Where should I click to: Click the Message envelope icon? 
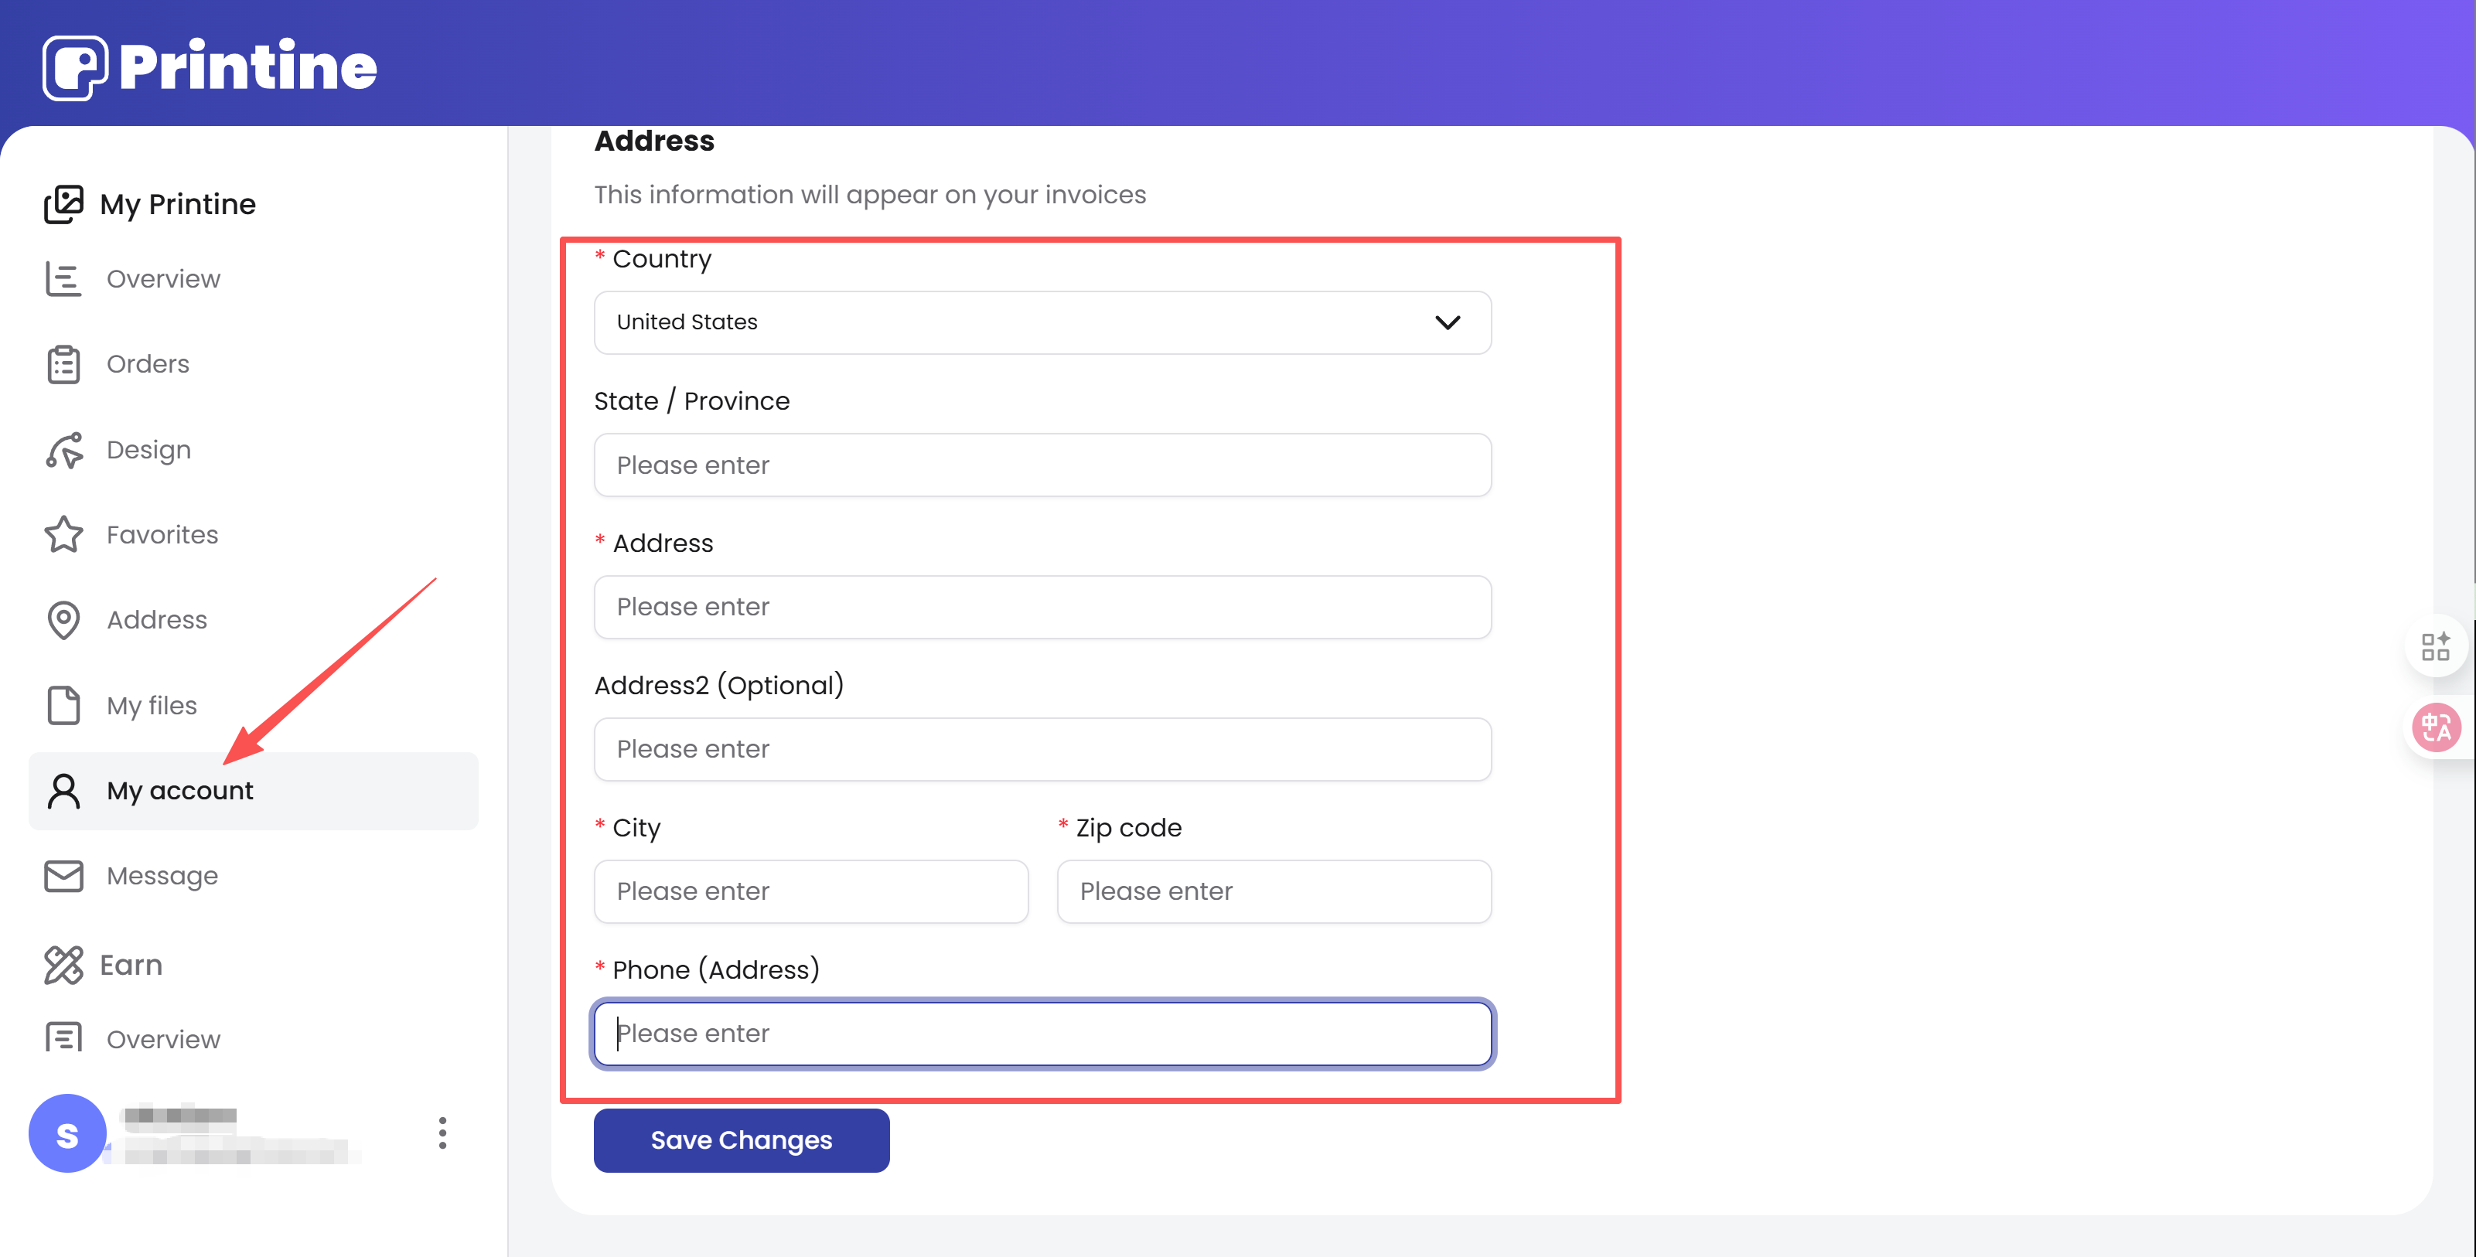[x=63, y=875]
